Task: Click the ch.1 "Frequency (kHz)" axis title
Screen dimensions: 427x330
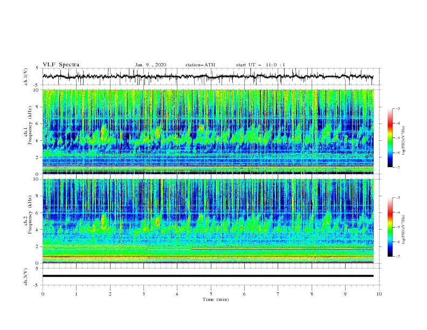Action: pos(30,126)
